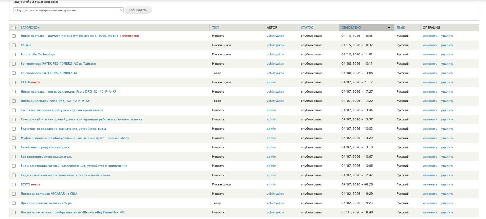Click the date 04/15/2026 - 10:37
Image resolution: width=486 pixels, height=219 pixels.
tap(357, 45)
